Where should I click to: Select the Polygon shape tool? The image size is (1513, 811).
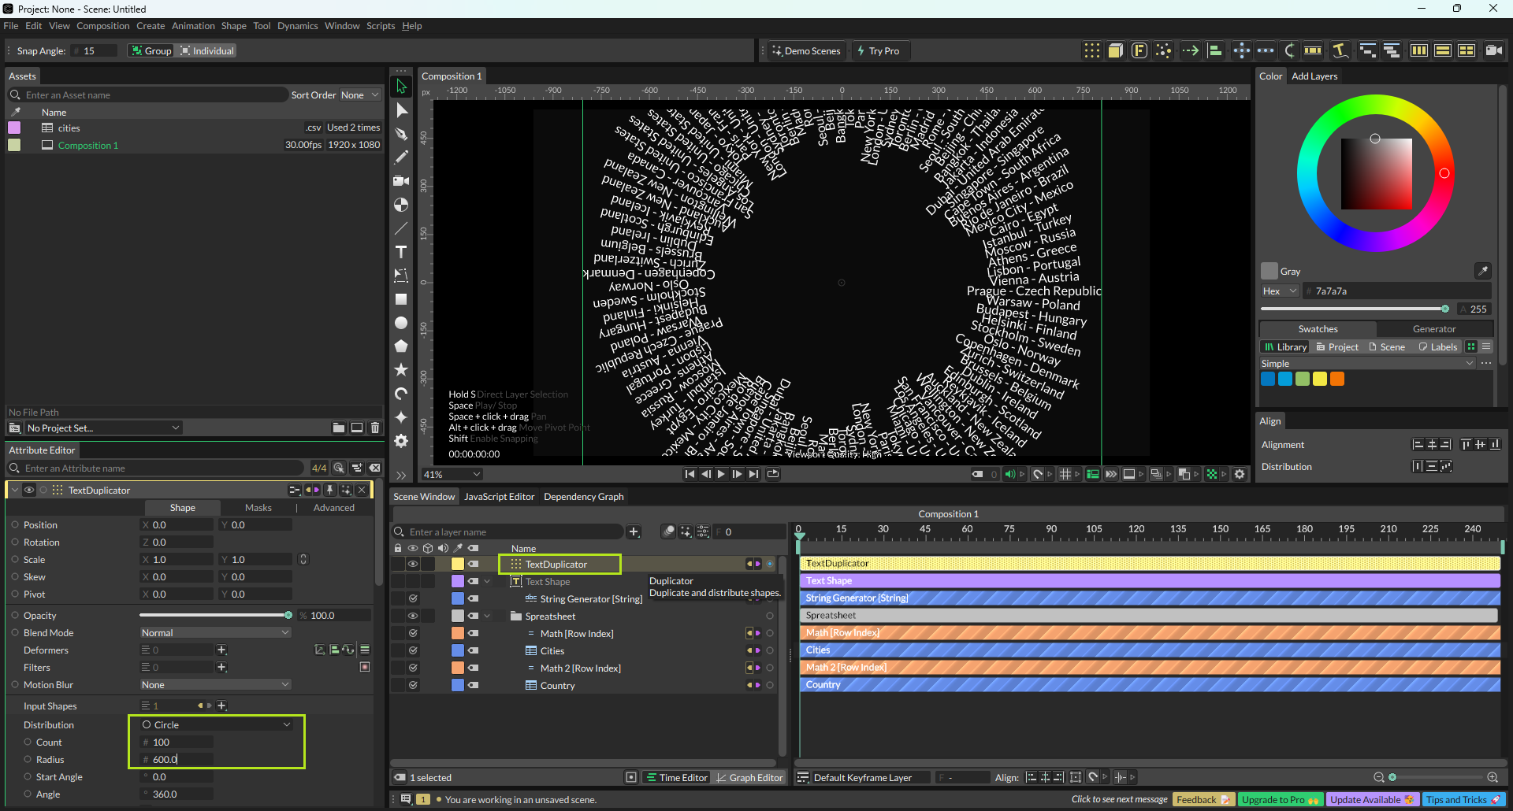401,346
